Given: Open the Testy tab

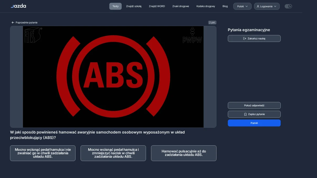Looking at the screenshot, I should (x=115, y=6).
